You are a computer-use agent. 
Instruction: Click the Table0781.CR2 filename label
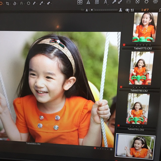(x=136, y=129)
